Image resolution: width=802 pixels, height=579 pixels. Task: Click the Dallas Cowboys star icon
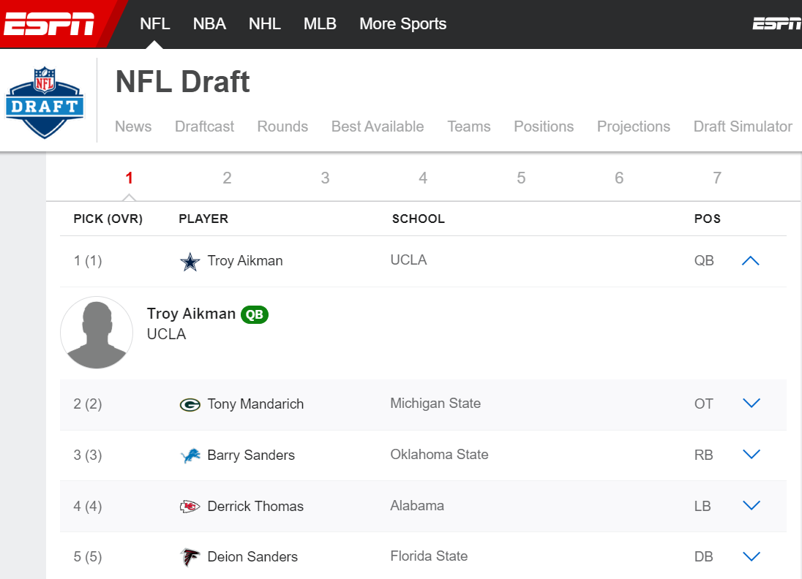190,262
